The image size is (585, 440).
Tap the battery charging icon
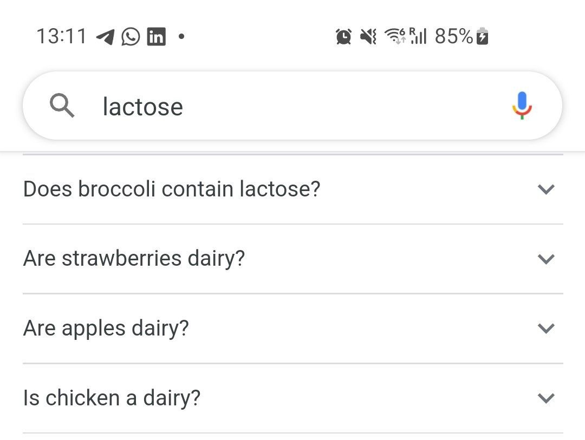pyautogui.click(x=482, y=37)
